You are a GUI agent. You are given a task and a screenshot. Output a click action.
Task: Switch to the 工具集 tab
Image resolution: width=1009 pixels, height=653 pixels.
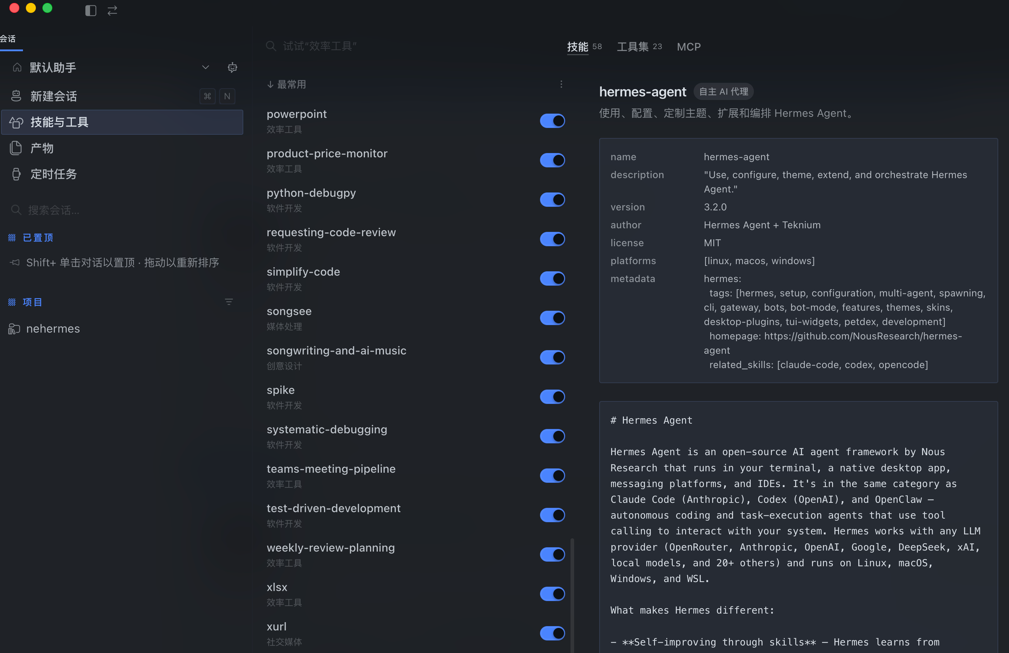(x=639, y=47)
